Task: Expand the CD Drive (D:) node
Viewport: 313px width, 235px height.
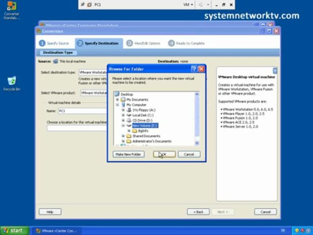Action: click(x=123, y=120)
